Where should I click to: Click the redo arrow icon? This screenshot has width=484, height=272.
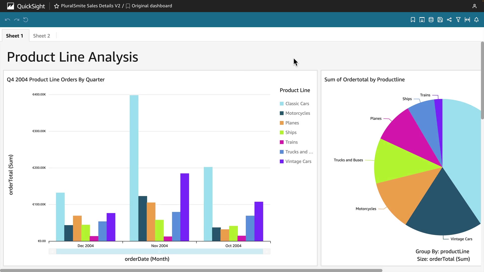coord(17,20)
